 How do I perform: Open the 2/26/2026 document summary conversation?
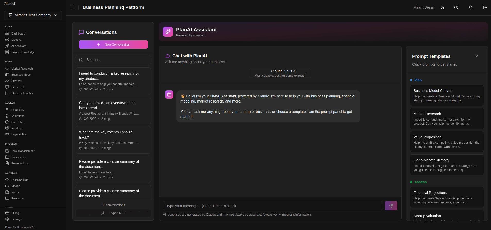pyautogui.click(x=113, y=169)
